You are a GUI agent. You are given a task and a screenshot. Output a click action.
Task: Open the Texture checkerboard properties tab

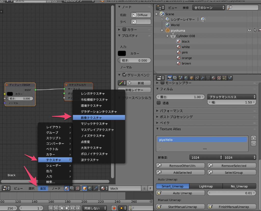click(x=219, y=78)
